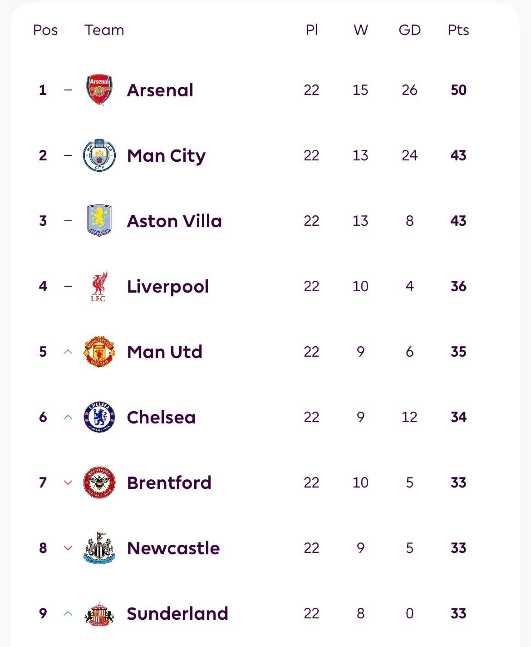Click Arsenal's 50 points value
Viewport: 531px width, 647px height.
(x=458, y=90)
